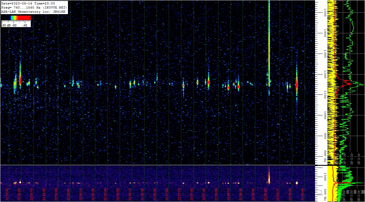Click the 22:57:00 time marker

167,194
